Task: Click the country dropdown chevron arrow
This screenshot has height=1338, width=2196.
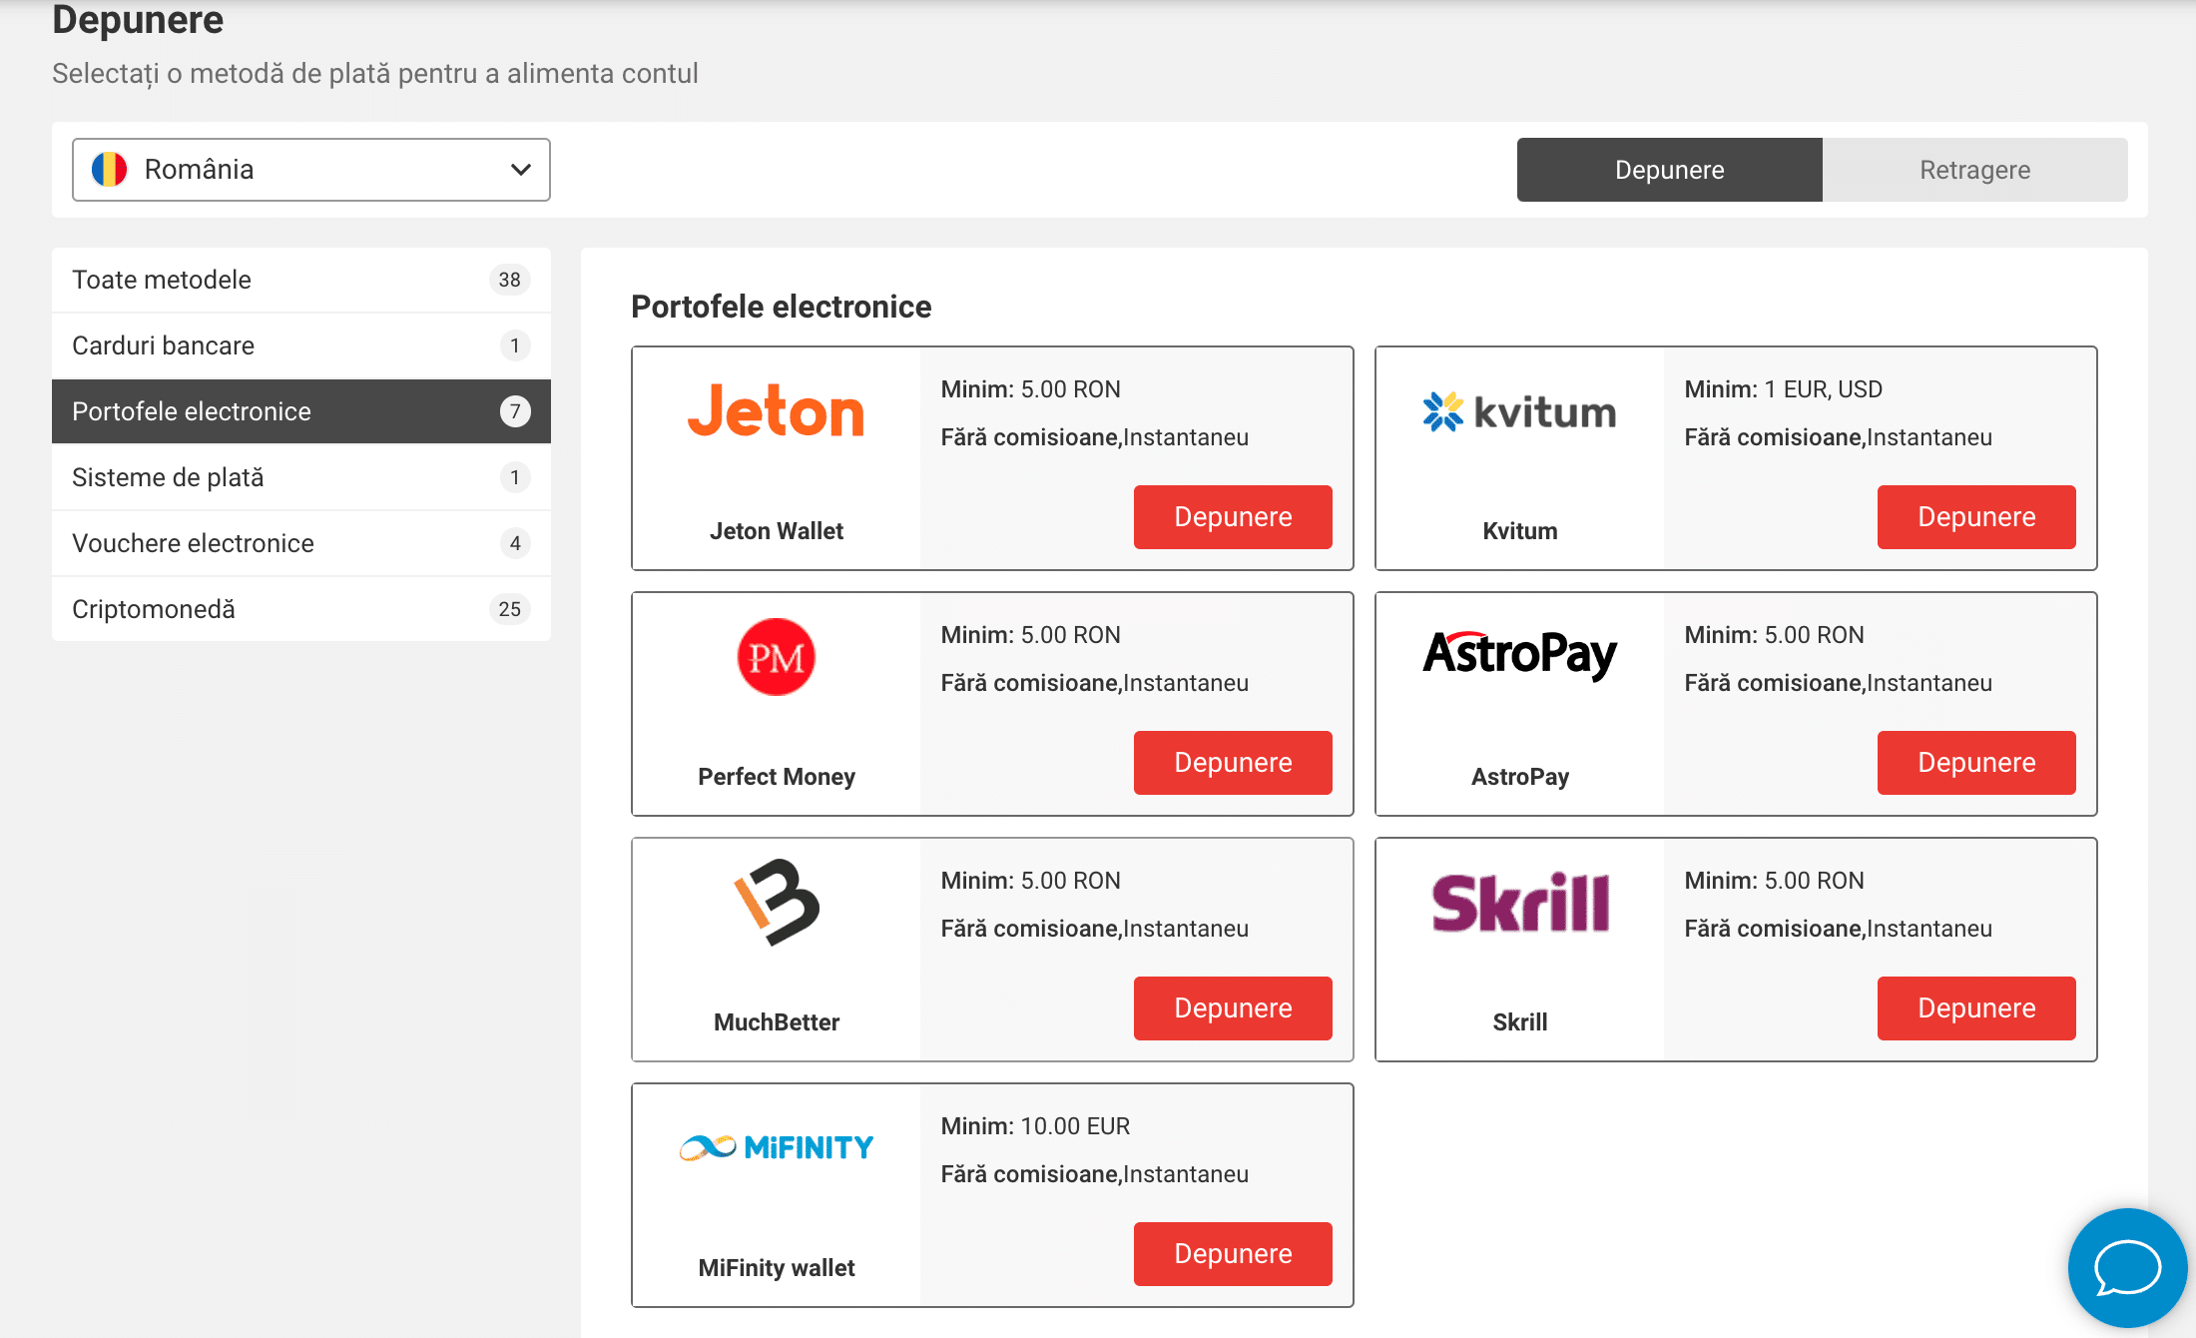Action: coord(520,170)
